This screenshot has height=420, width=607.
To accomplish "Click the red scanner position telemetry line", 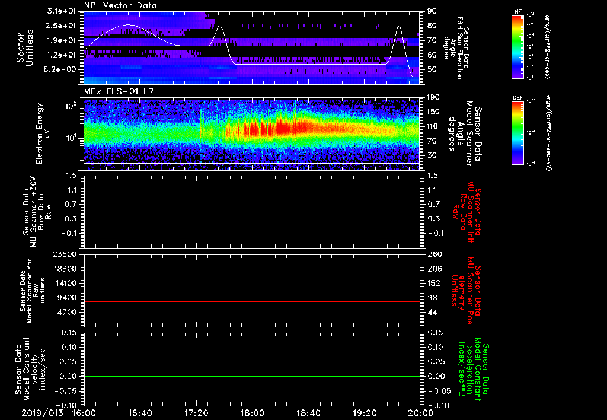I will click(x=252, y=301).
